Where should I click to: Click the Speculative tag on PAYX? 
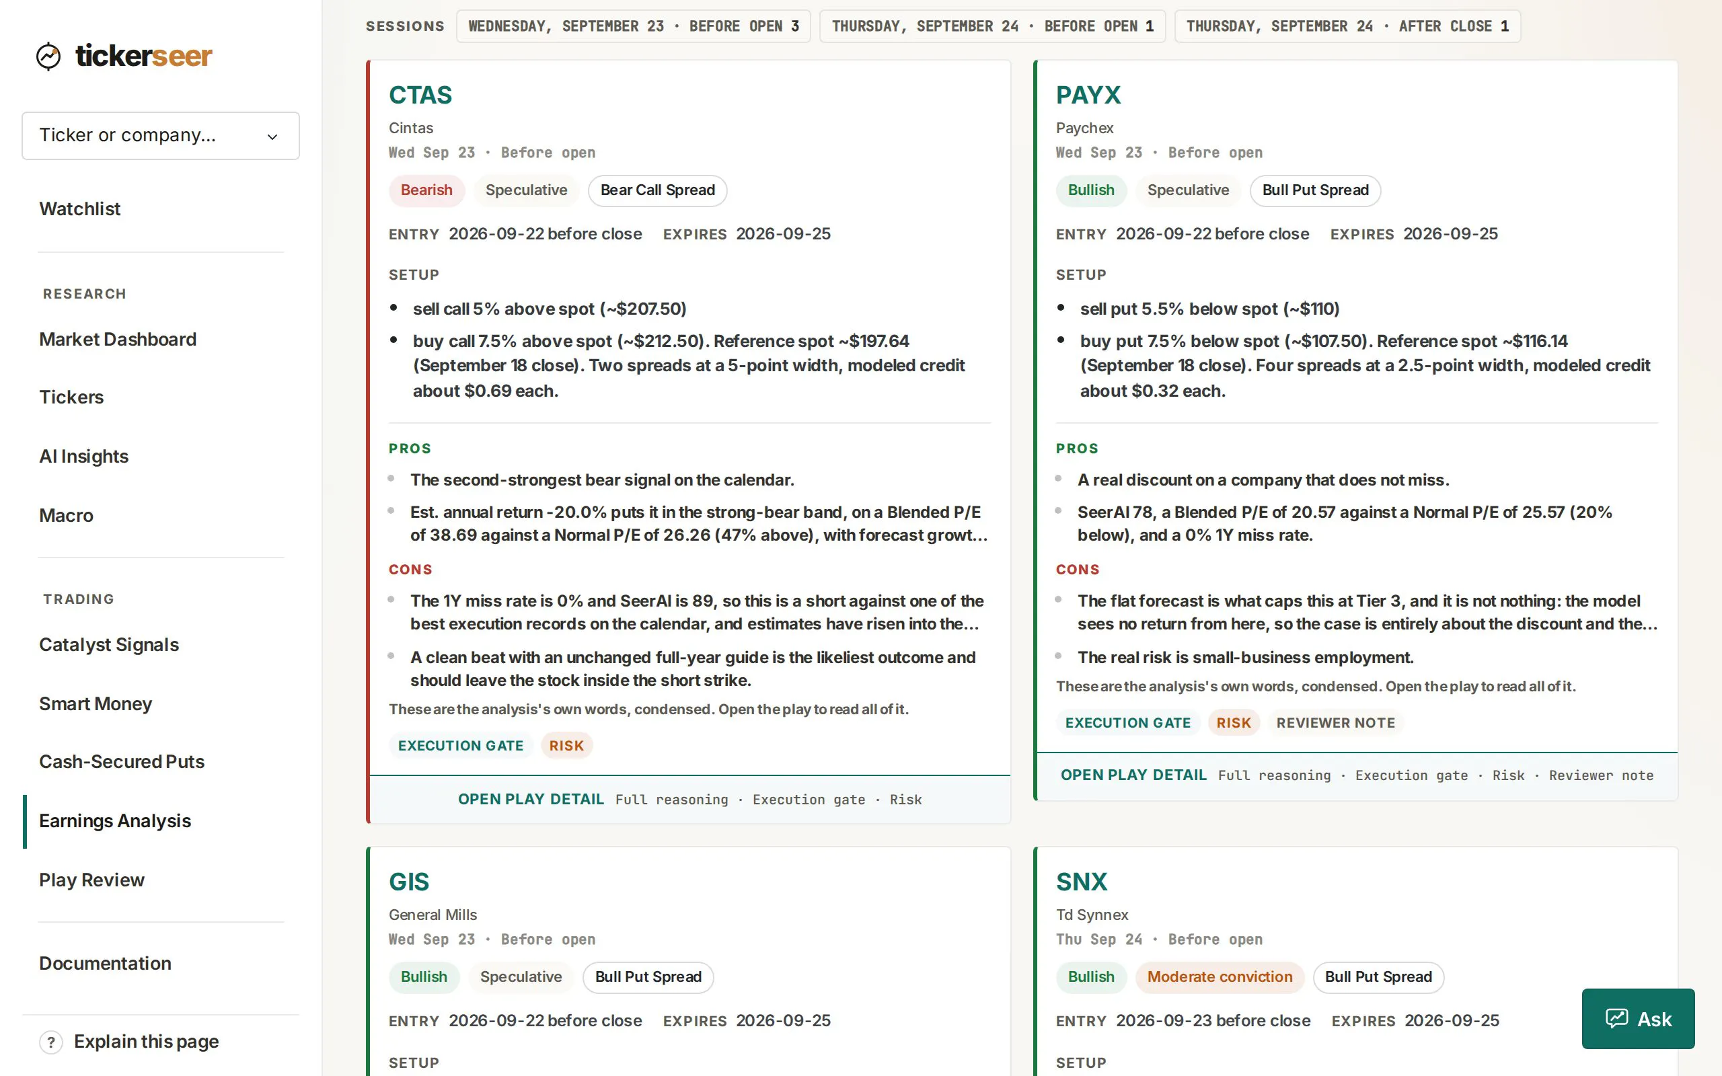tap(1189, 191)
